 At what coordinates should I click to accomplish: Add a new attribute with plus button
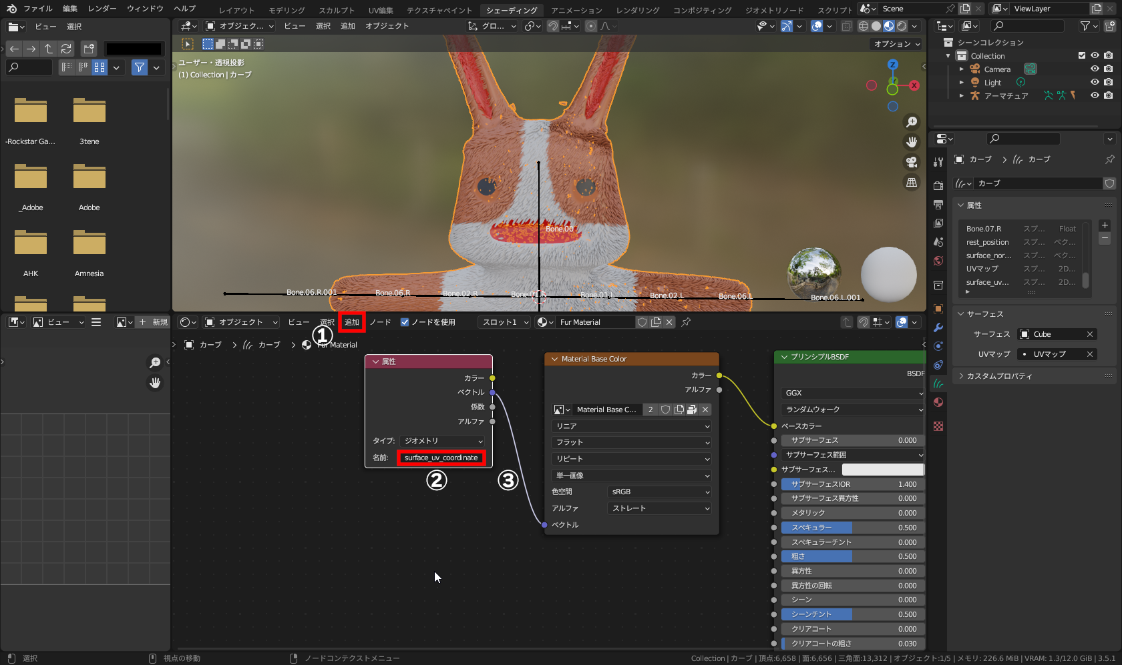tap(1105, 225)
